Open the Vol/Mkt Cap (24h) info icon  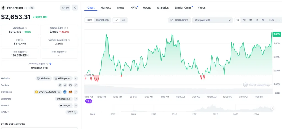pos(69,40)
